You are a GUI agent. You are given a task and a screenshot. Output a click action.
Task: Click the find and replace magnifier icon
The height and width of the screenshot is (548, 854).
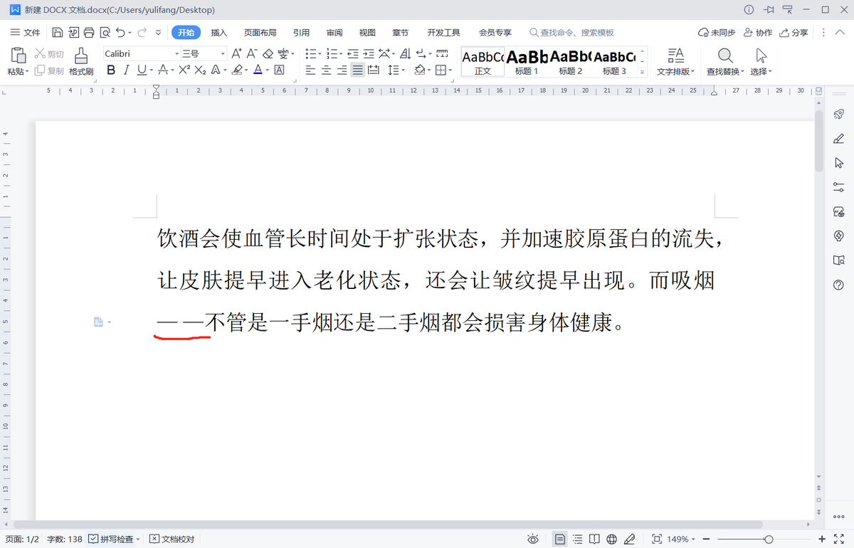click(x=724, y=56)
